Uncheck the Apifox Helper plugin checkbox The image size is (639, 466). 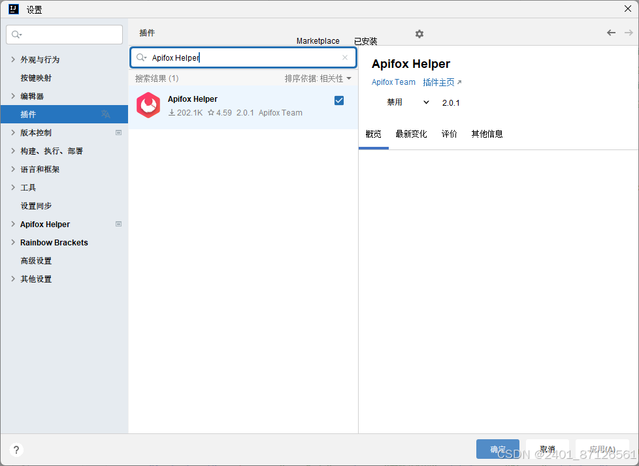click(x=339, y=101)
